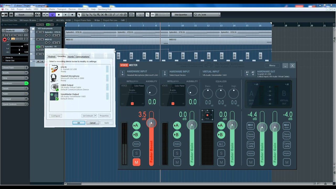Click the Stop transport button
336x189 pixels.
click(x=59, y=15)
